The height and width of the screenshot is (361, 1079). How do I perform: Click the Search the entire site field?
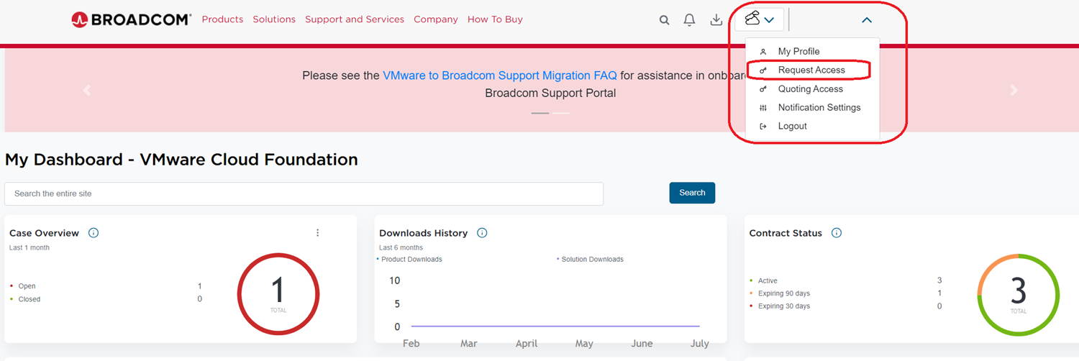click(x=304, y=193)
